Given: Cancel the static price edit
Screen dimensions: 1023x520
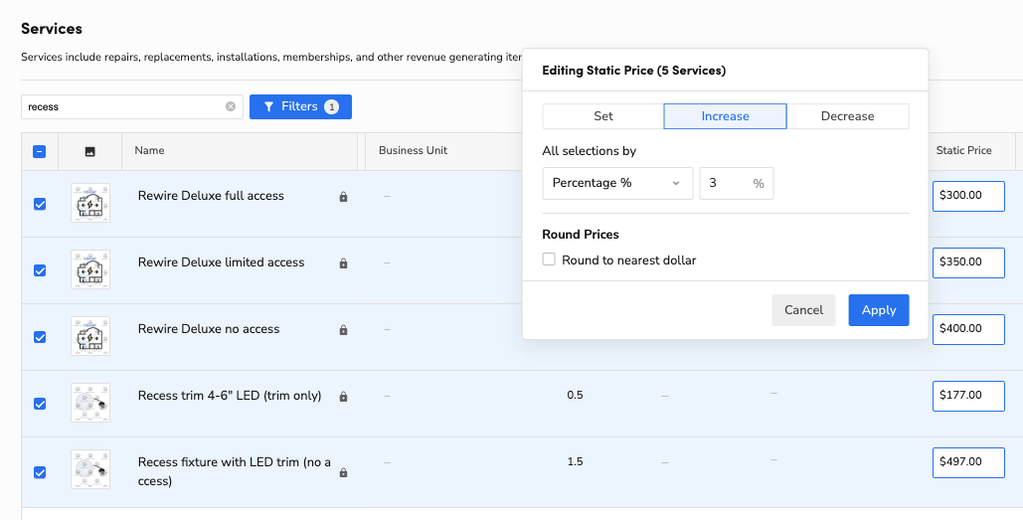Looking at the screenshot, I should pos(803,310).
